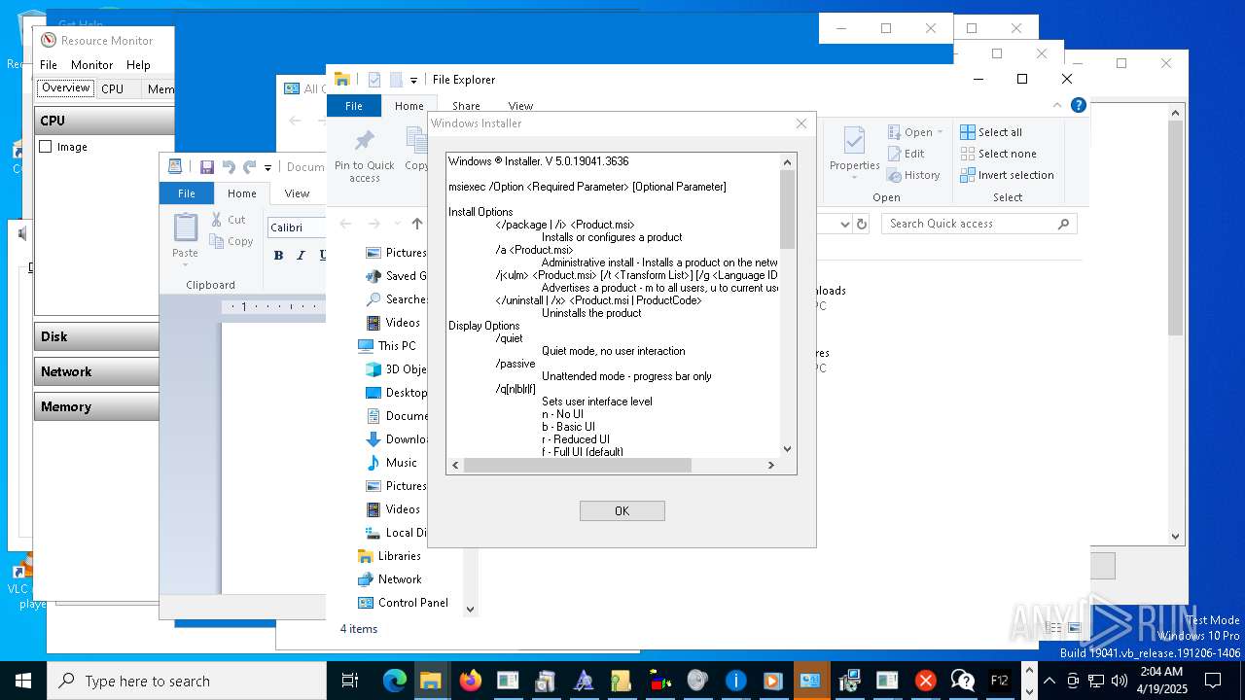The image size is (1245, 700).
Task: Click the refresh icon beside the address bar
Action: click(861, 224)
